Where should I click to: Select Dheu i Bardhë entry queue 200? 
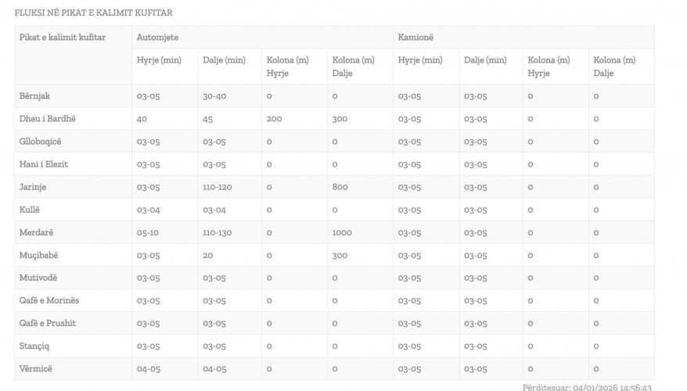(x=275, y=119)
